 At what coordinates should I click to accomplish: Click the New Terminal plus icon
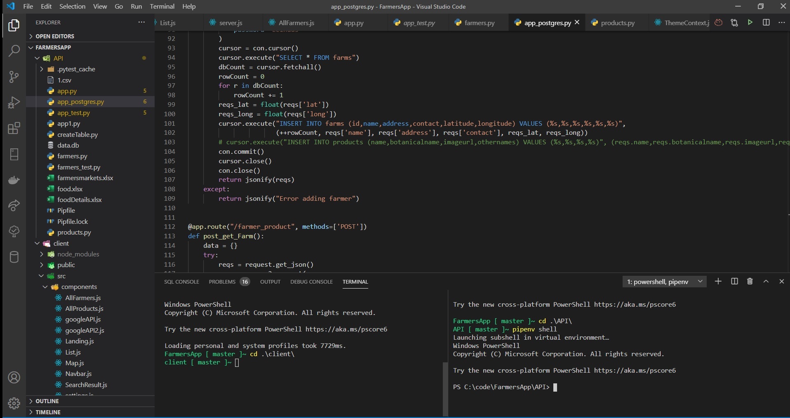coord(718,281)
